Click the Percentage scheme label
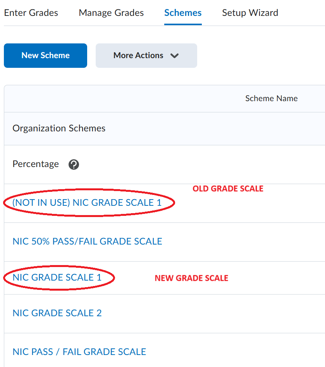The image size is (325, 367). [x=36, y=164]
